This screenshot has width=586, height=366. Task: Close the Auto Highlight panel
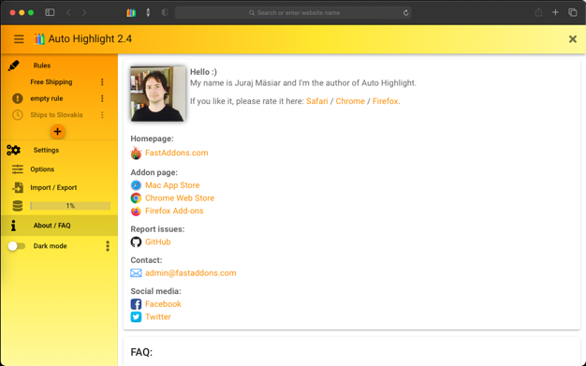573,39
